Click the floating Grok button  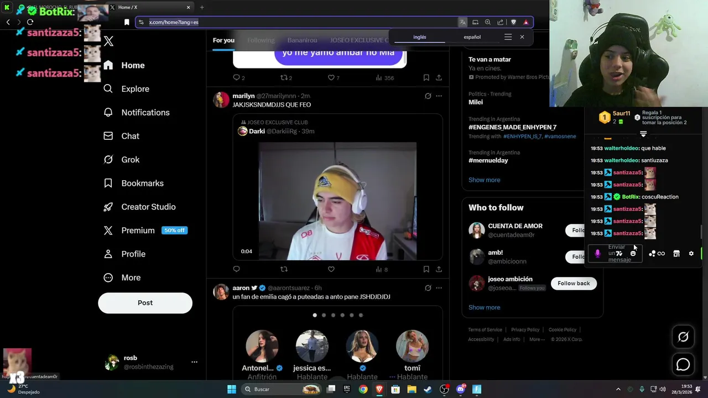click(x=683, y=337)
